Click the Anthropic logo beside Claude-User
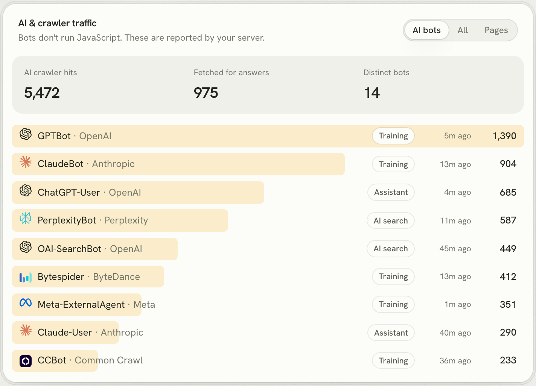536x386 pixels. (x=26, y=330)
